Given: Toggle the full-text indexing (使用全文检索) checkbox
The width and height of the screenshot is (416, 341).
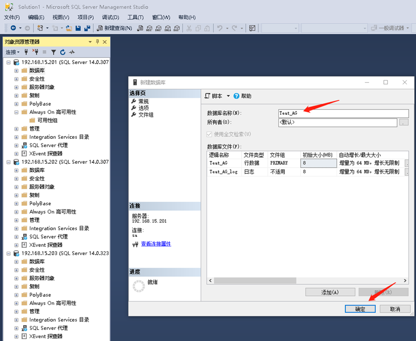Looking at the screenshot, I should (x=209, y=134).
